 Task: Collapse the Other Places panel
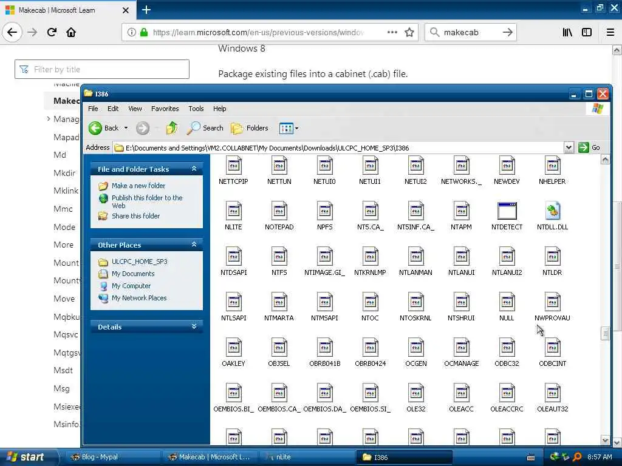coord(194,245)
